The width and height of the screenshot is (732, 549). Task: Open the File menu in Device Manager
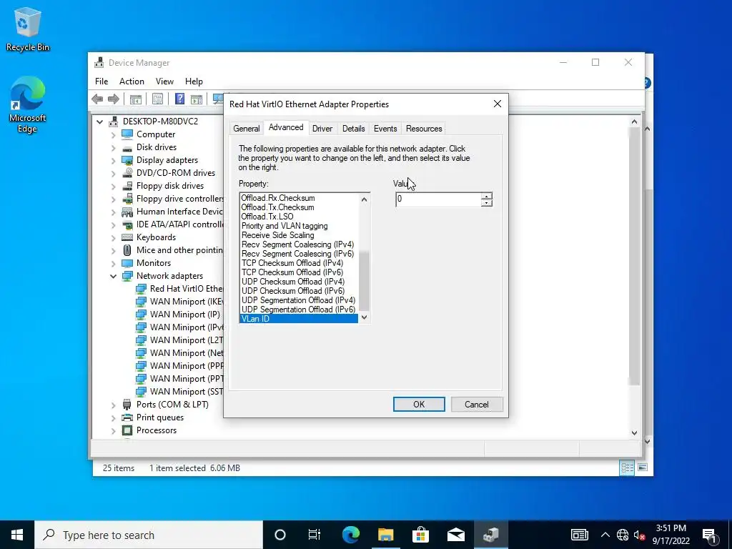click(x=102, y=81)
